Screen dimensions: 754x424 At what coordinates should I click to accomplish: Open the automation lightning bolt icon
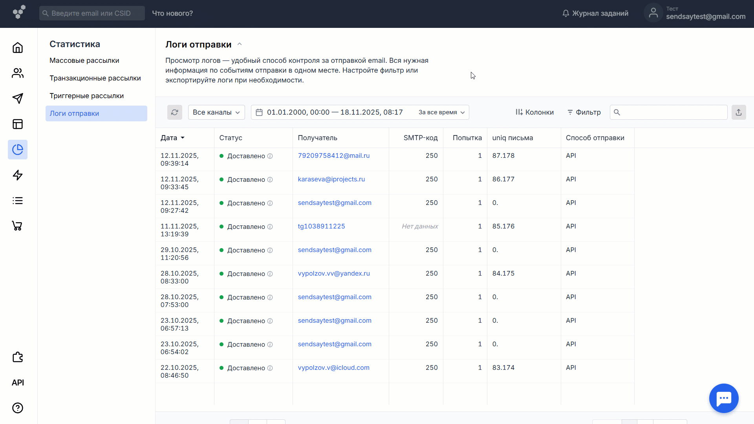coord(18,175)
